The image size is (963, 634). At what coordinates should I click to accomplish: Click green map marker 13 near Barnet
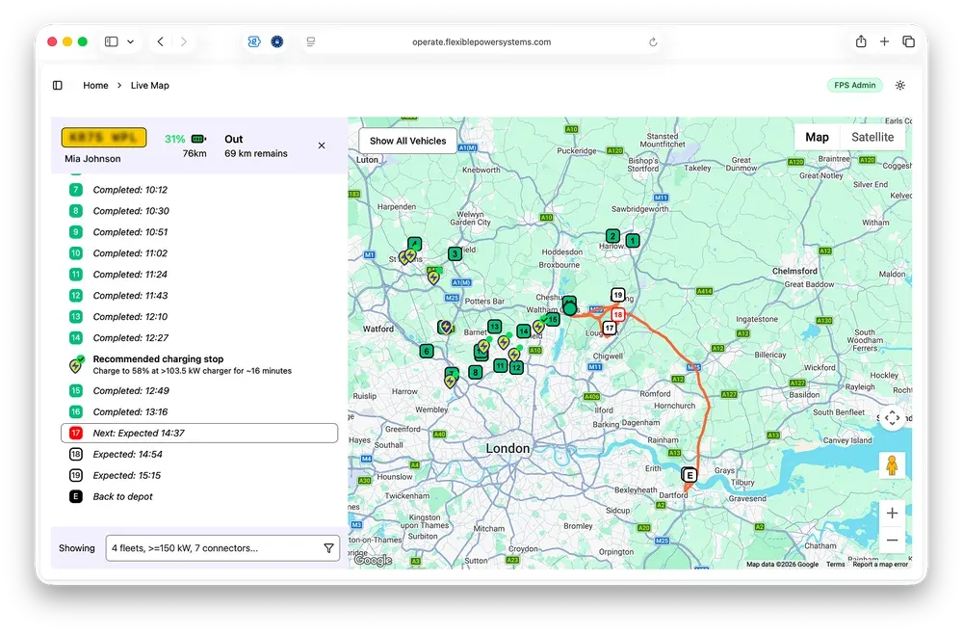494,327
